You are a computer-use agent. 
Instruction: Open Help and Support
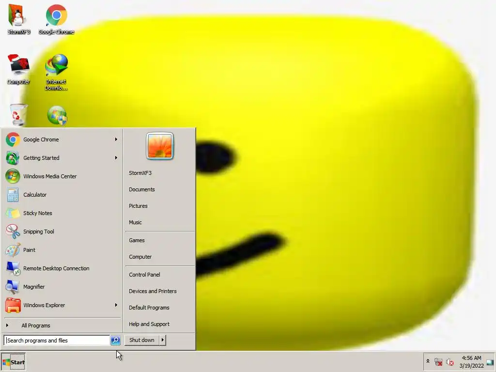click(149, 324)
